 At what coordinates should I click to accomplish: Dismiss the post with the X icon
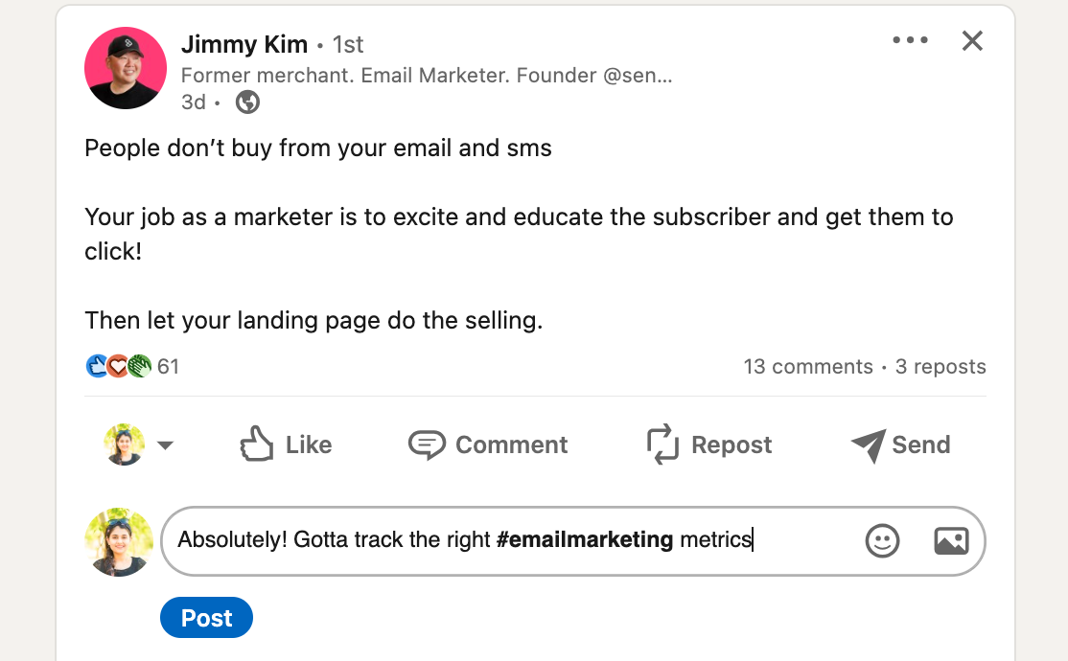pos(972,41)
